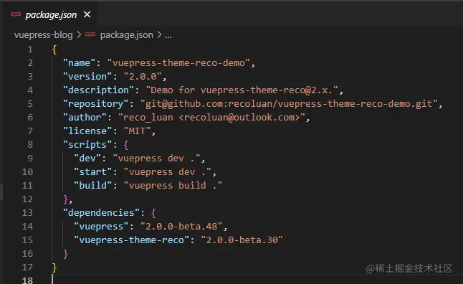The image size is (463, 284).
Task: Click line number 13 in the gutter
Action: click(x=27, y=212)
